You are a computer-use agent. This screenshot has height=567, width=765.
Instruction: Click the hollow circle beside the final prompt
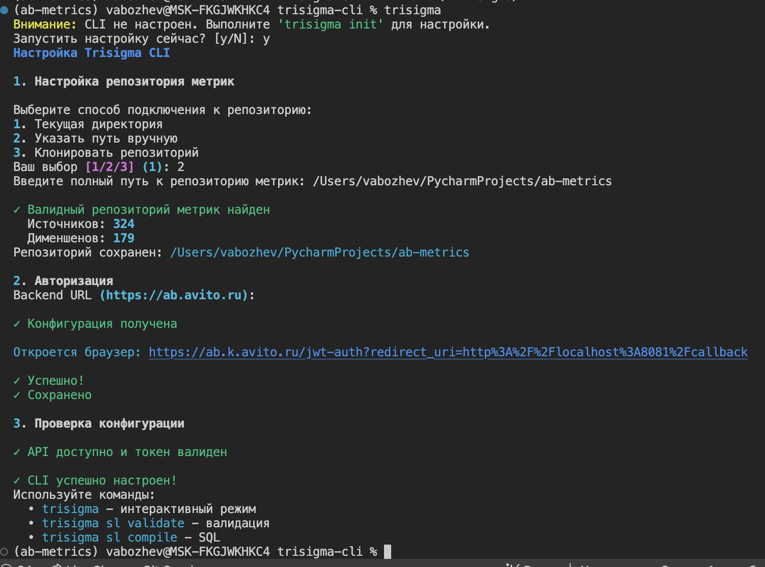point(5,550)
